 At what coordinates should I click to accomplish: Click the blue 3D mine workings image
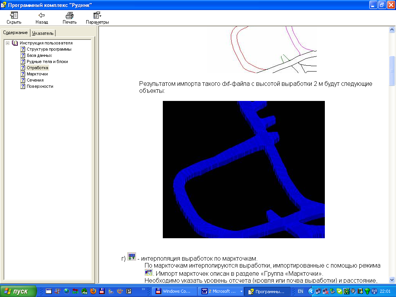[244, 169]
